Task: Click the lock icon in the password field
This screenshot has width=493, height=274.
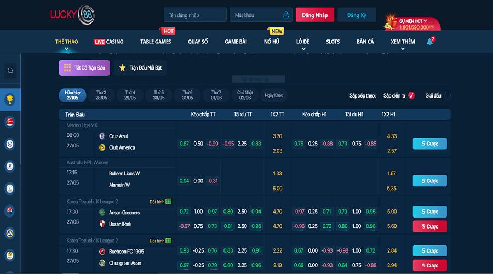Action: (286, 15)
